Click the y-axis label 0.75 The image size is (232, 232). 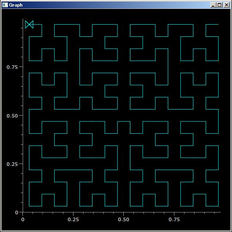point(12,67)
